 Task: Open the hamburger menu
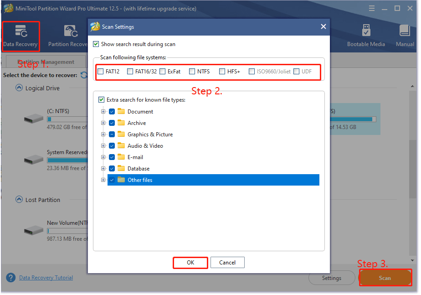[x=372, y=8]
